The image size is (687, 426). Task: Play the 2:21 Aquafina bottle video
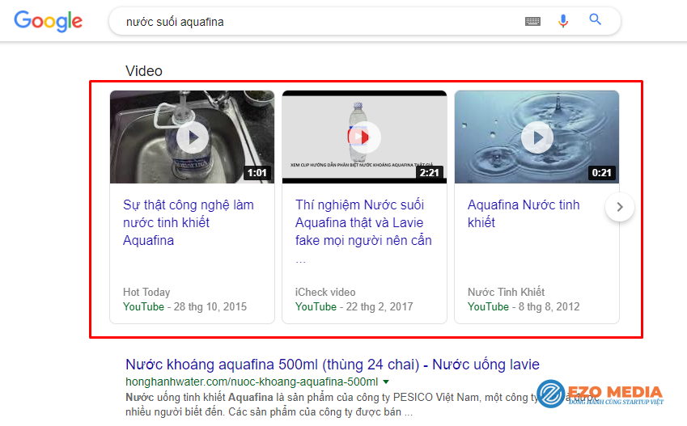[x=364, y=137]
